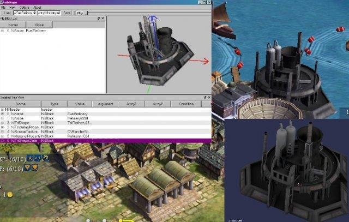Image resolution: width=349 pixels, height=222 pixels.
Task: Click the gold coin icon in the game HUD
Action: [10, 195]
